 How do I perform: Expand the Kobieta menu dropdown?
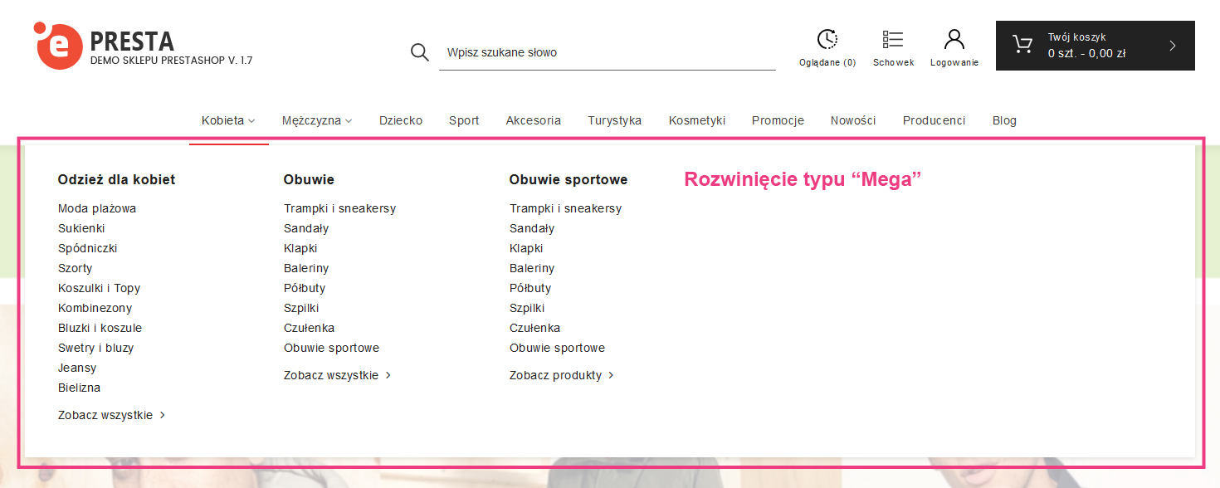(x=228, y=120)
